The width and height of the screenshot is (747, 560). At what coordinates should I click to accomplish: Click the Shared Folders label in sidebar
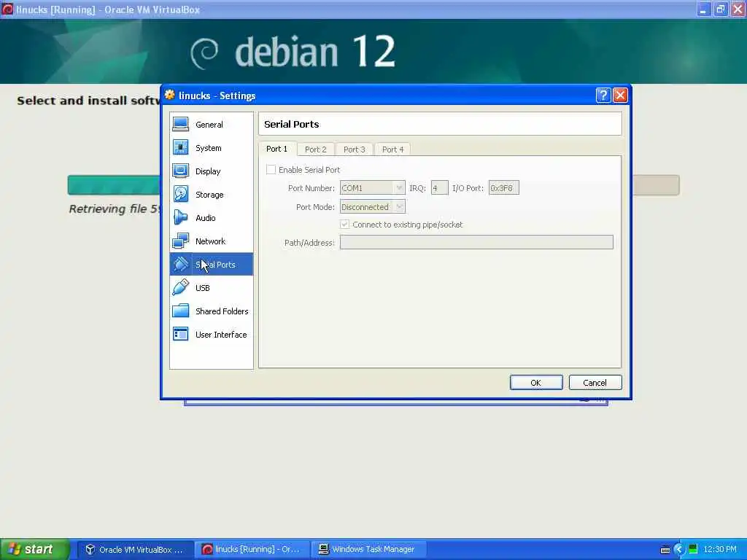222,311
